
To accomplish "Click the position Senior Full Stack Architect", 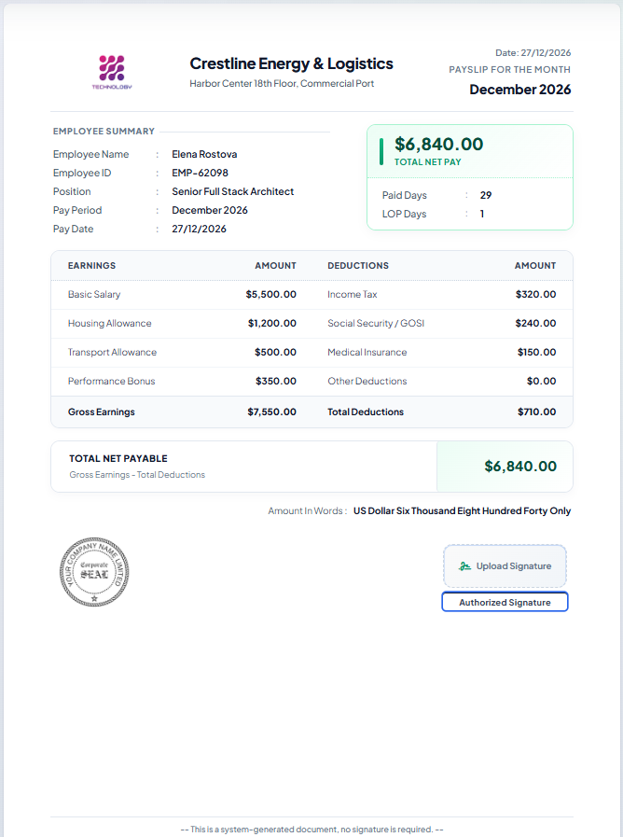I will pos(232,191).
